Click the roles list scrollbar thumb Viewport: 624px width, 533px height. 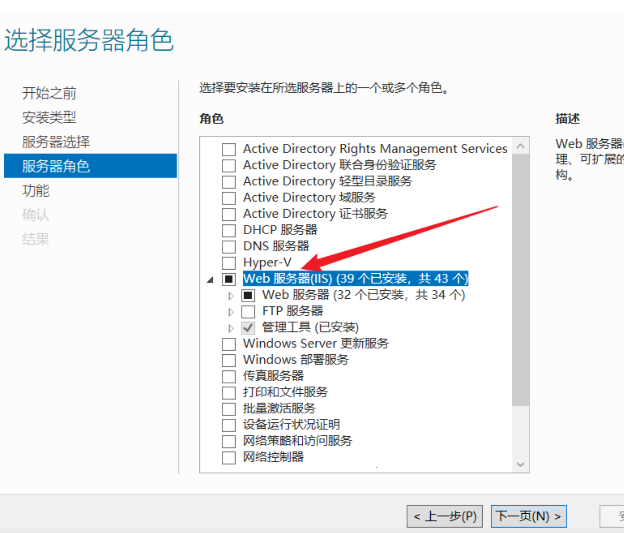click(x=520, y=280)
